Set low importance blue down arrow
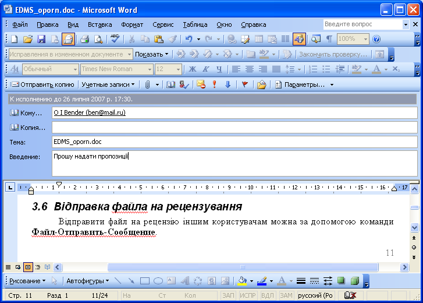This screenshot has height=303, width=423. click(228, 85)
